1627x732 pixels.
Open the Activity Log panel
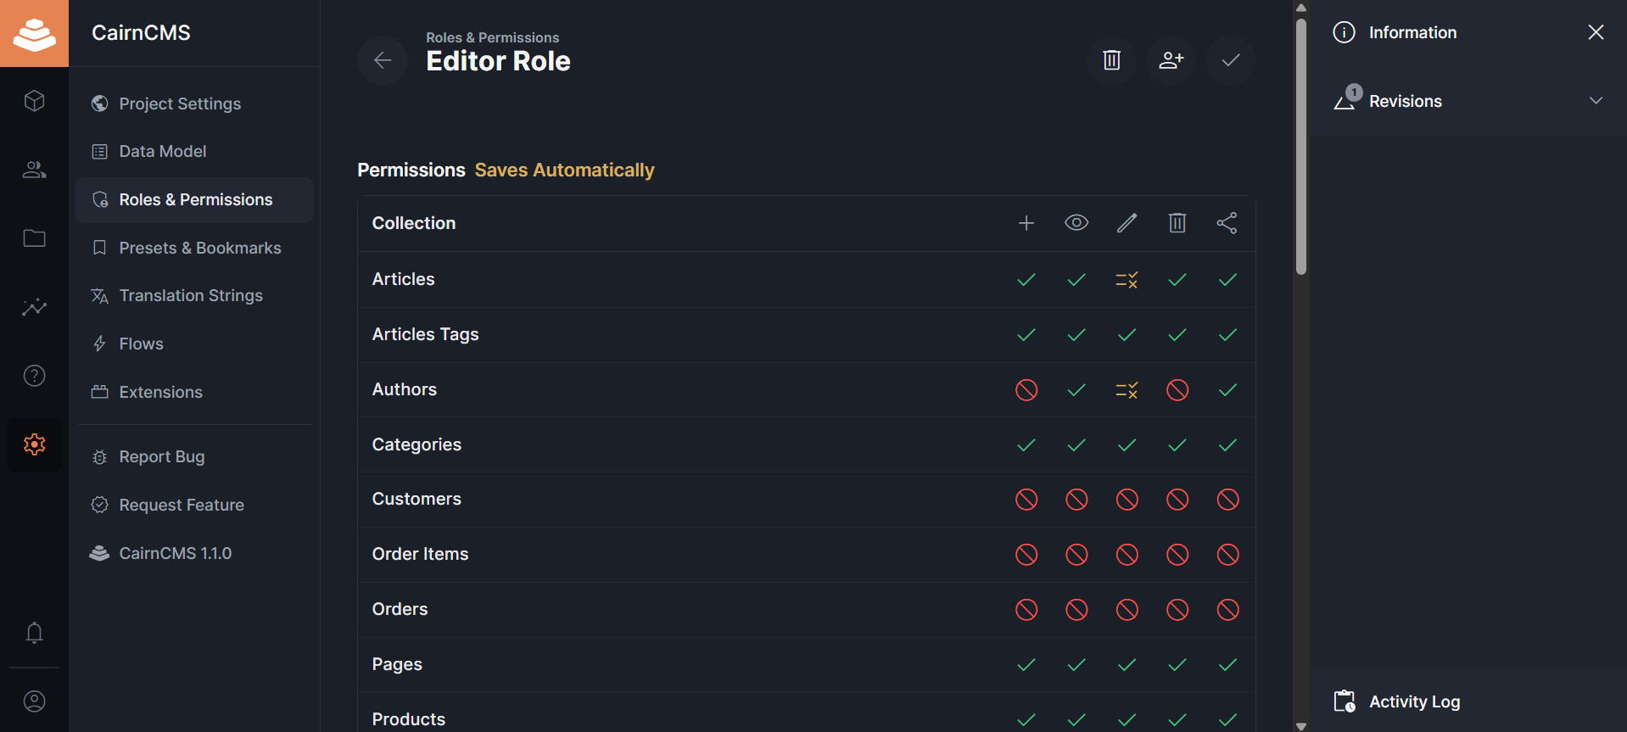tap(1468, 701)
